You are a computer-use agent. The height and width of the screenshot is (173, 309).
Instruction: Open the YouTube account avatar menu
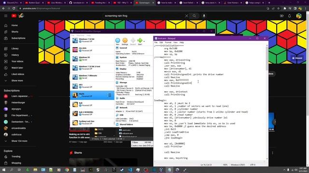point(299,16)
